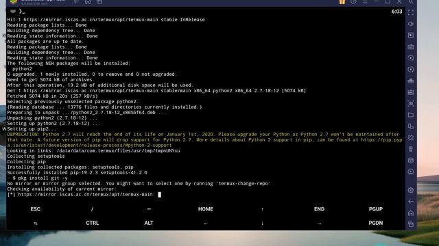Viewport: 439px width, 246px height.
Task: Click the circular sync arrows sidebar icon
Action: [x=411, y=70]
